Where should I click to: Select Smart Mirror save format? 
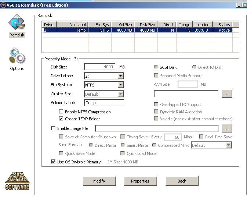[123, 145]
